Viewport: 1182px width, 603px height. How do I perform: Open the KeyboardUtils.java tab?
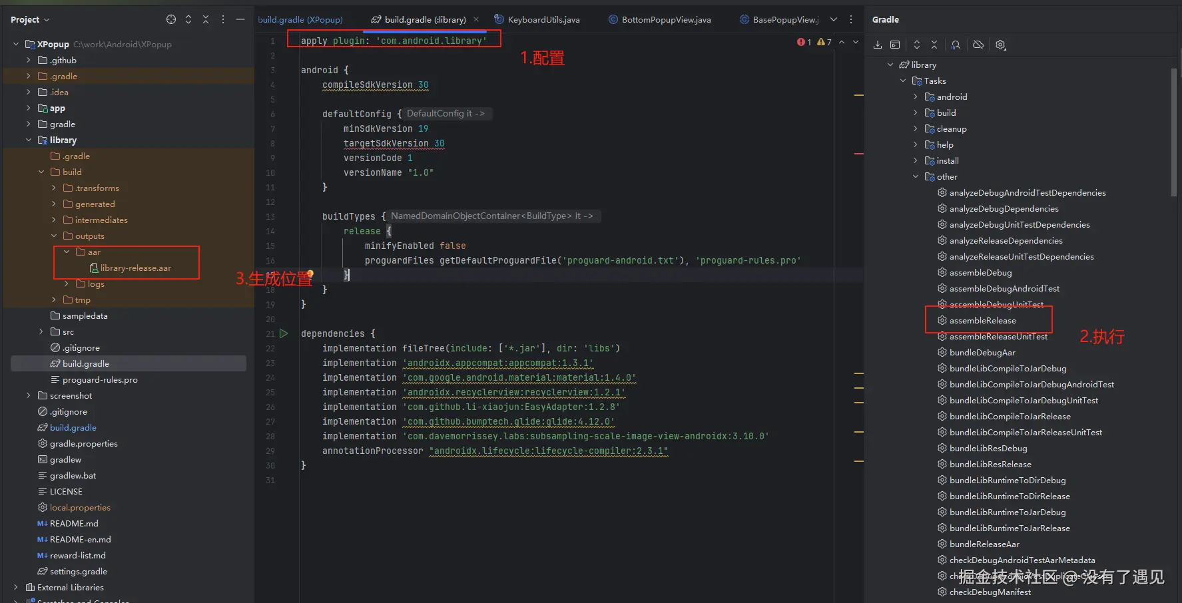click(537, 19)
